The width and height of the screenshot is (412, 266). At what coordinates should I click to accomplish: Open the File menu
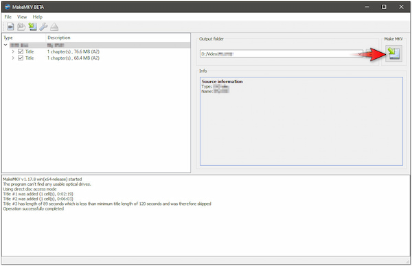(x=8, y=16)
